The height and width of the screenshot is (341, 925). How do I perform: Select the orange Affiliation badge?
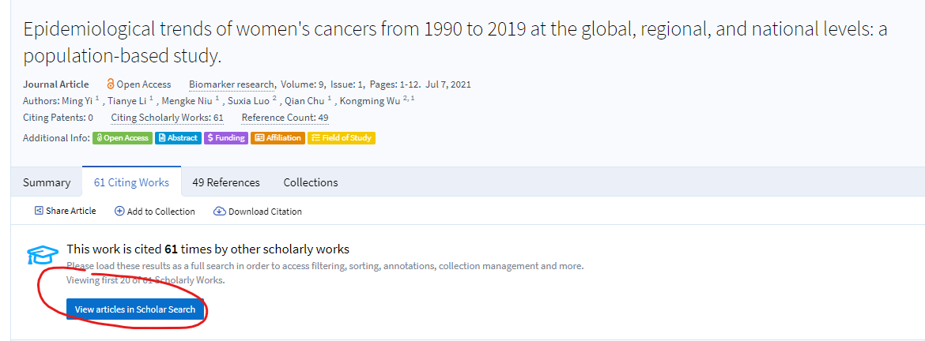[x=277, y=138]
